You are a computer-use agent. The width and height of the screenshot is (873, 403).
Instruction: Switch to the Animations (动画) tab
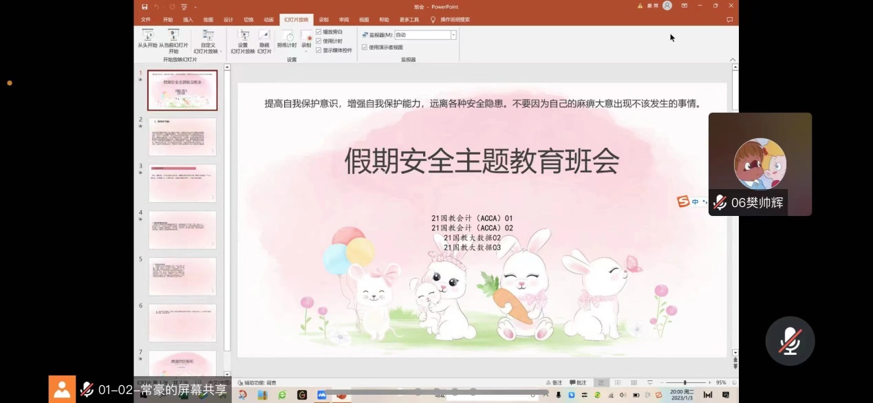tap(268, 20)
